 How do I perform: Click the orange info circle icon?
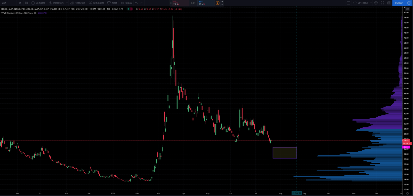click(217, 3)
